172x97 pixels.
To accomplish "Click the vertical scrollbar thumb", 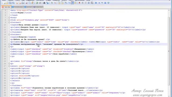I will click(x=169, y=51).
